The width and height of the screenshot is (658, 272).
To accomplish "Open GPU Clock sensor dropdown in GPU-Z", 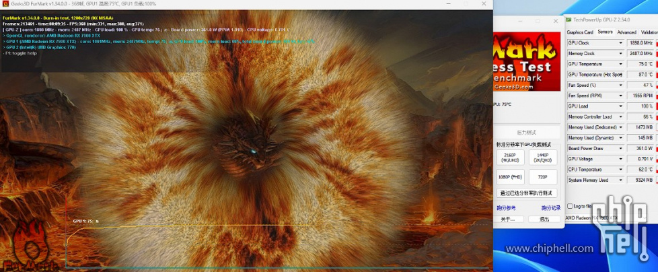I will [x=620, y=43].
